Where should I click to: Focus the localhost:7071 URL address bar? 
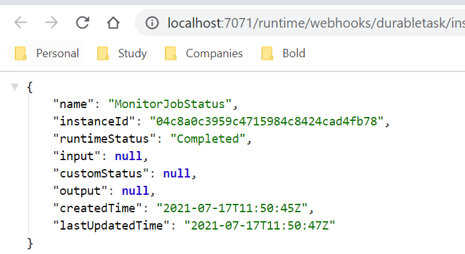click(299, 23)
